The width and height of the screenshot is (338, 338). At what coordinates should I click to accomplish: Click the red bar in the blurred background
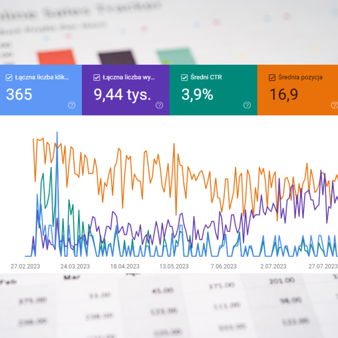coord(56,57)
